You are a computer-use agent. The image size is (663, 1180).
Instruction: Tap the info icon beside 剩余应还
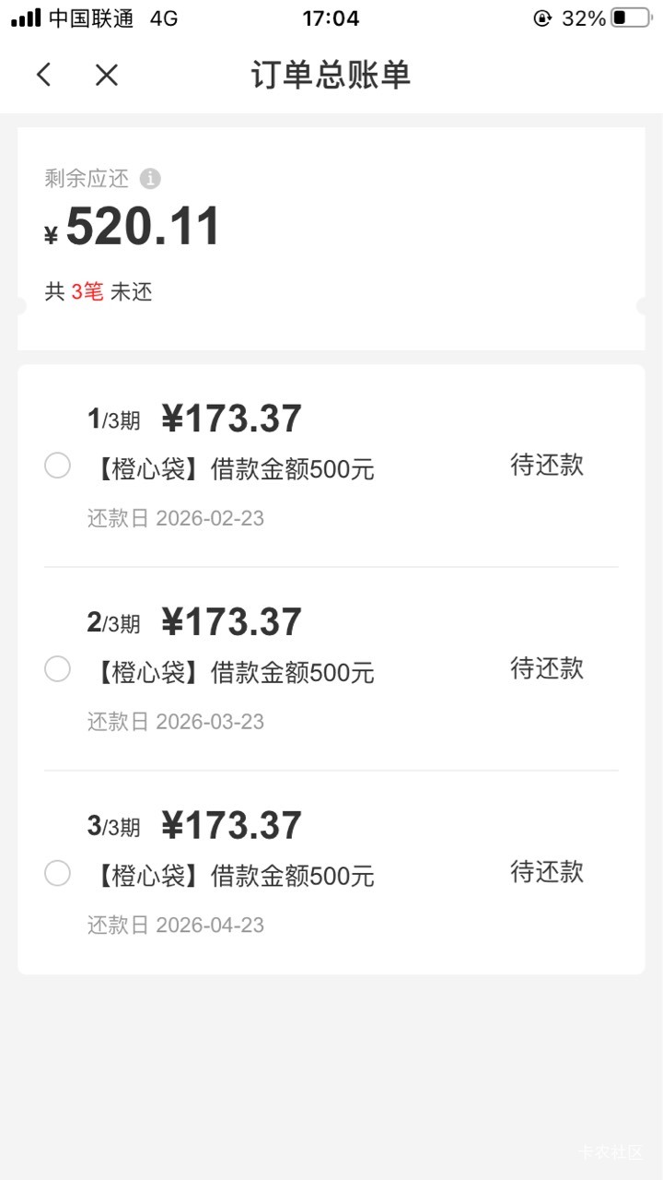(x=150, y=179)
